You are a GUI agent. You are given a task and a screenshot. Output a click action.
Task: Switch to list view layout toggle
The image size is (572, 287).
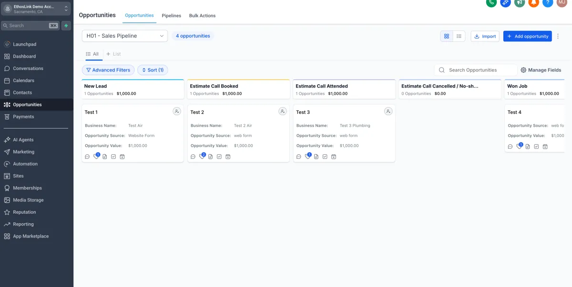pos(459,36)
